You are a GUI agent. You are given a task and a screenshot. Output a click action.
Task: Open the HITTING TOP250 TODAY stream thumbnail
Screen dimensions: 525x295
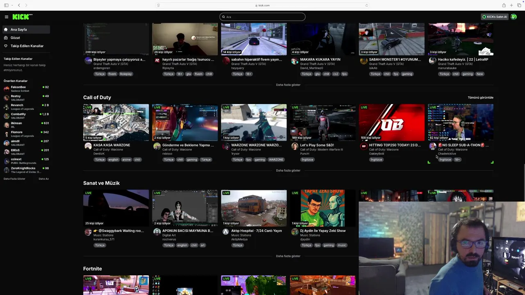click(x=392, y=123)
